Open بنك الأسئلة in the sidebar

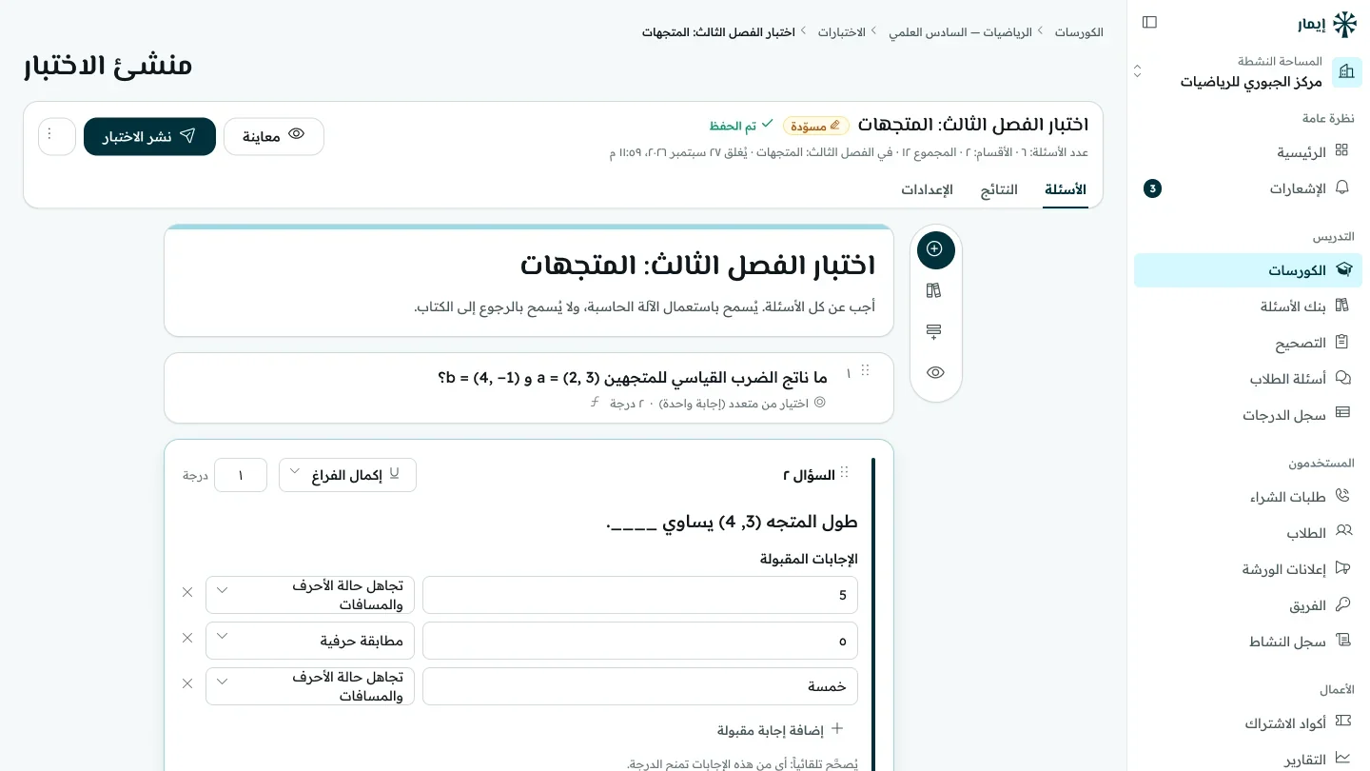(x=1248, y=306)
